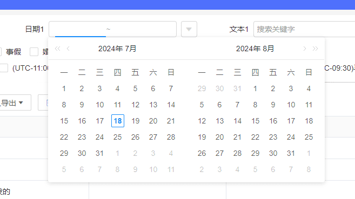Click the 文本1 搜索关键字 search field
This screenshot has height=199, width=355.
tap(304, 29)
